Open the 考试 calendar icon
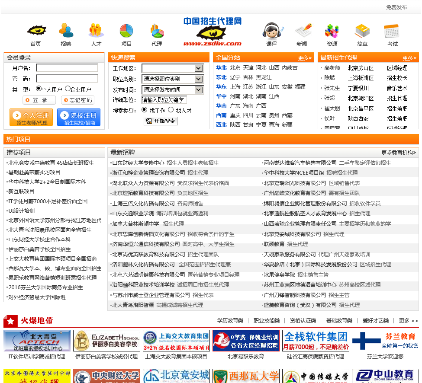Image resolution: width=422 pixels, height=383 pixels. 392,31
